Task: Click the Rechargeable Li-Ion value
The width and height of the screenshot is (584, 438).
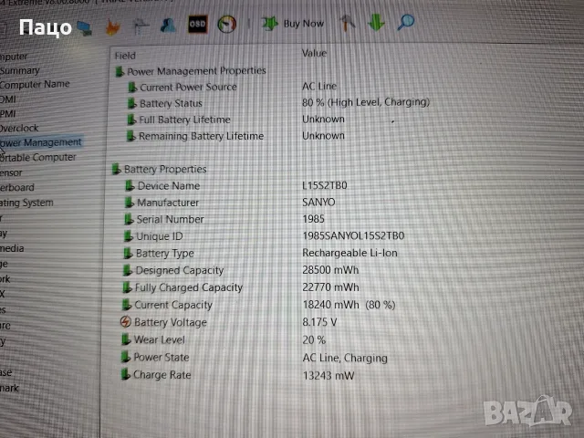Action: point(350,253)
